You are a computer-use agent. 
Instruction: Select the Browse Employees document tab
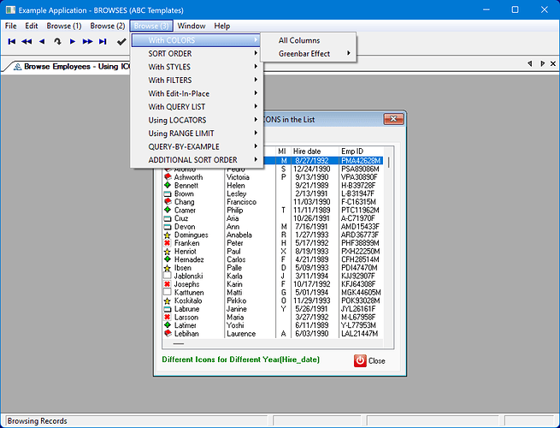pyautogui.click(x=71, y=67)
